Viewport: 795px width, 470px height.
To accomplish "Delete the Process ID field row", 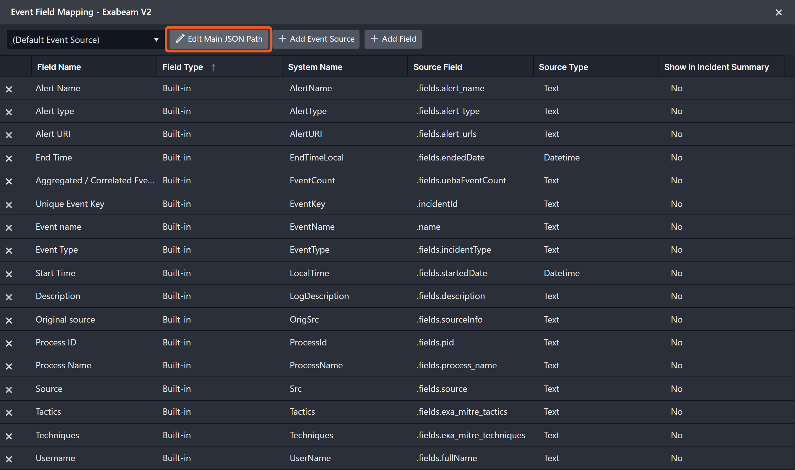I will tap(9, 343).
